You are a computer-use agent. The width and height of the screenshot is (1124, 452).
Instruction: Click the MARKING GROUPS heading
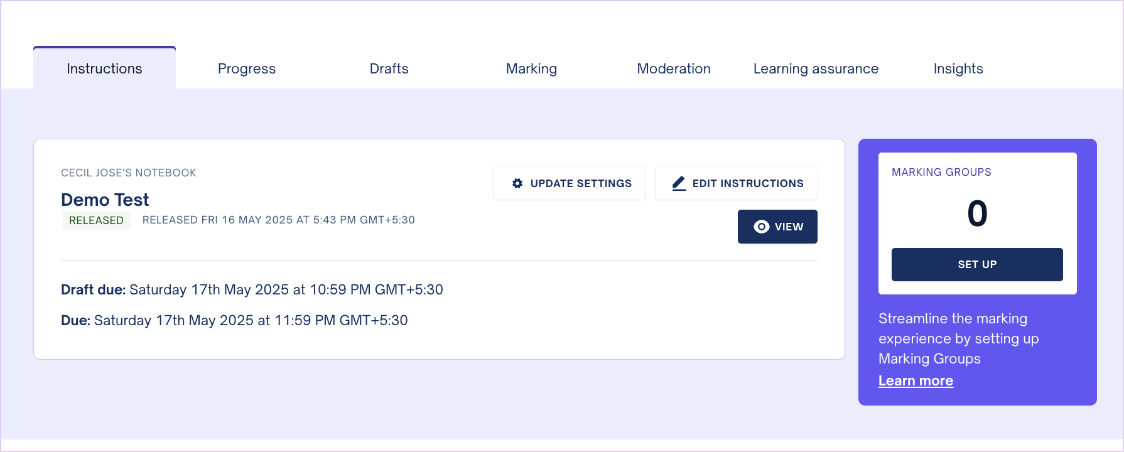(x=941, y=172)
